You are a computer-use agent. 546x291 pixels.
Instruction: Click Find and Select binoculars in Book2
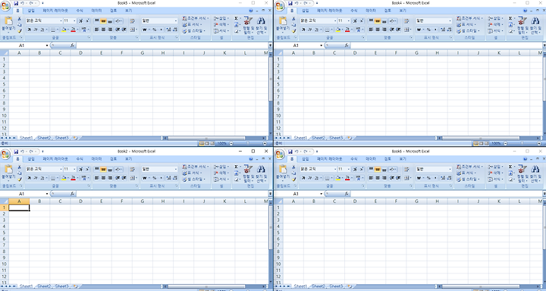pyautogui.click(x=261, y=174)
